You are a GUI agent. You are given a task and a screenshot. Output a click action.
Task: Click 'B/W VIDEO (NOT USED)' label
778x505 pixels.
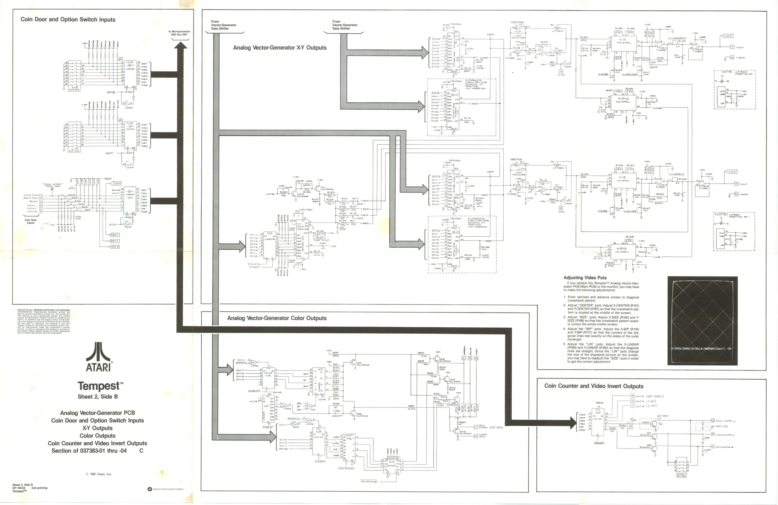[490, 427]
